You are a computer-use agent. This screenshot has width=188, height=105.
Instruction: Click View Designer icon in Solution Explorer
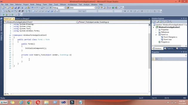(167, 22)
